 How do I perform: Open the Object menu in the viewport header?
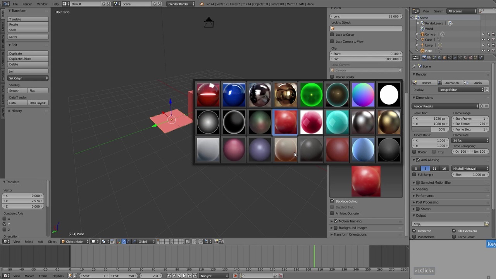tap(52, 241)
